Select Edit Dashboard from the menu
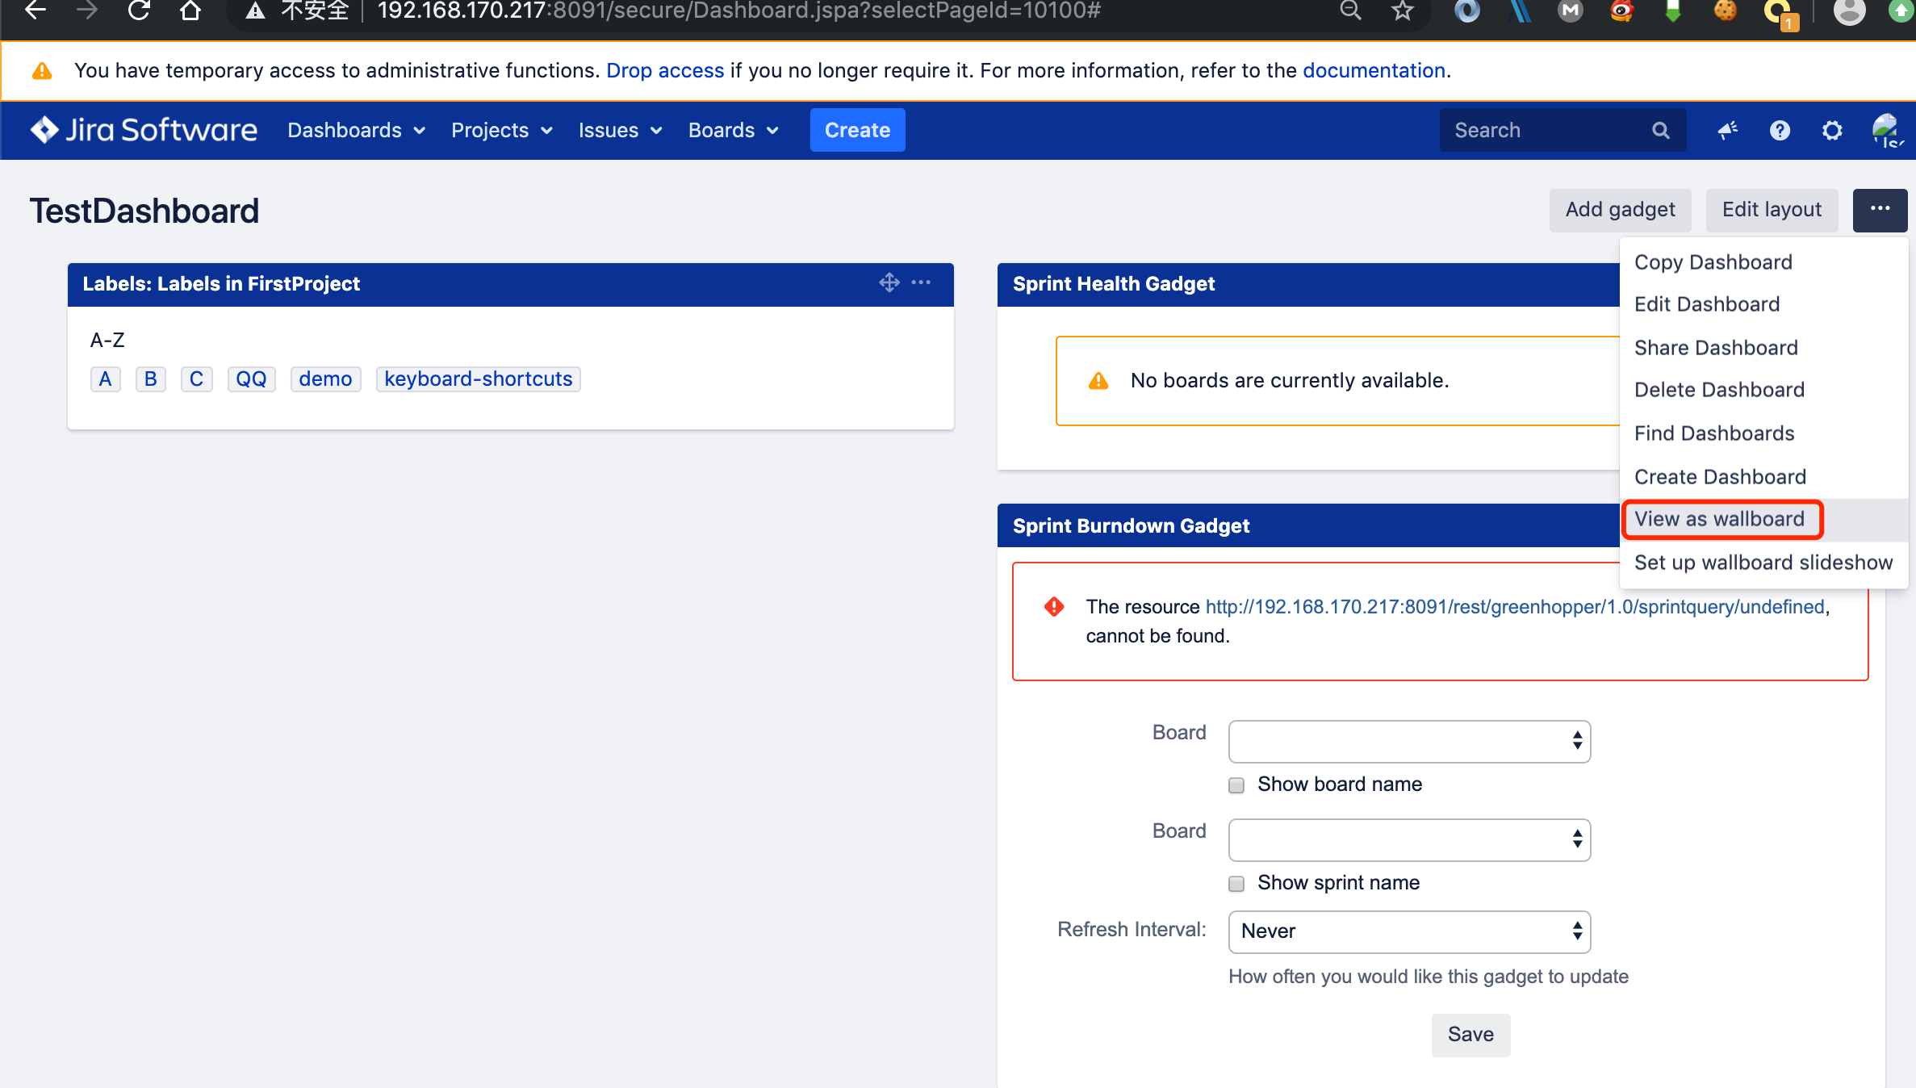 [x=1763, y=304]
